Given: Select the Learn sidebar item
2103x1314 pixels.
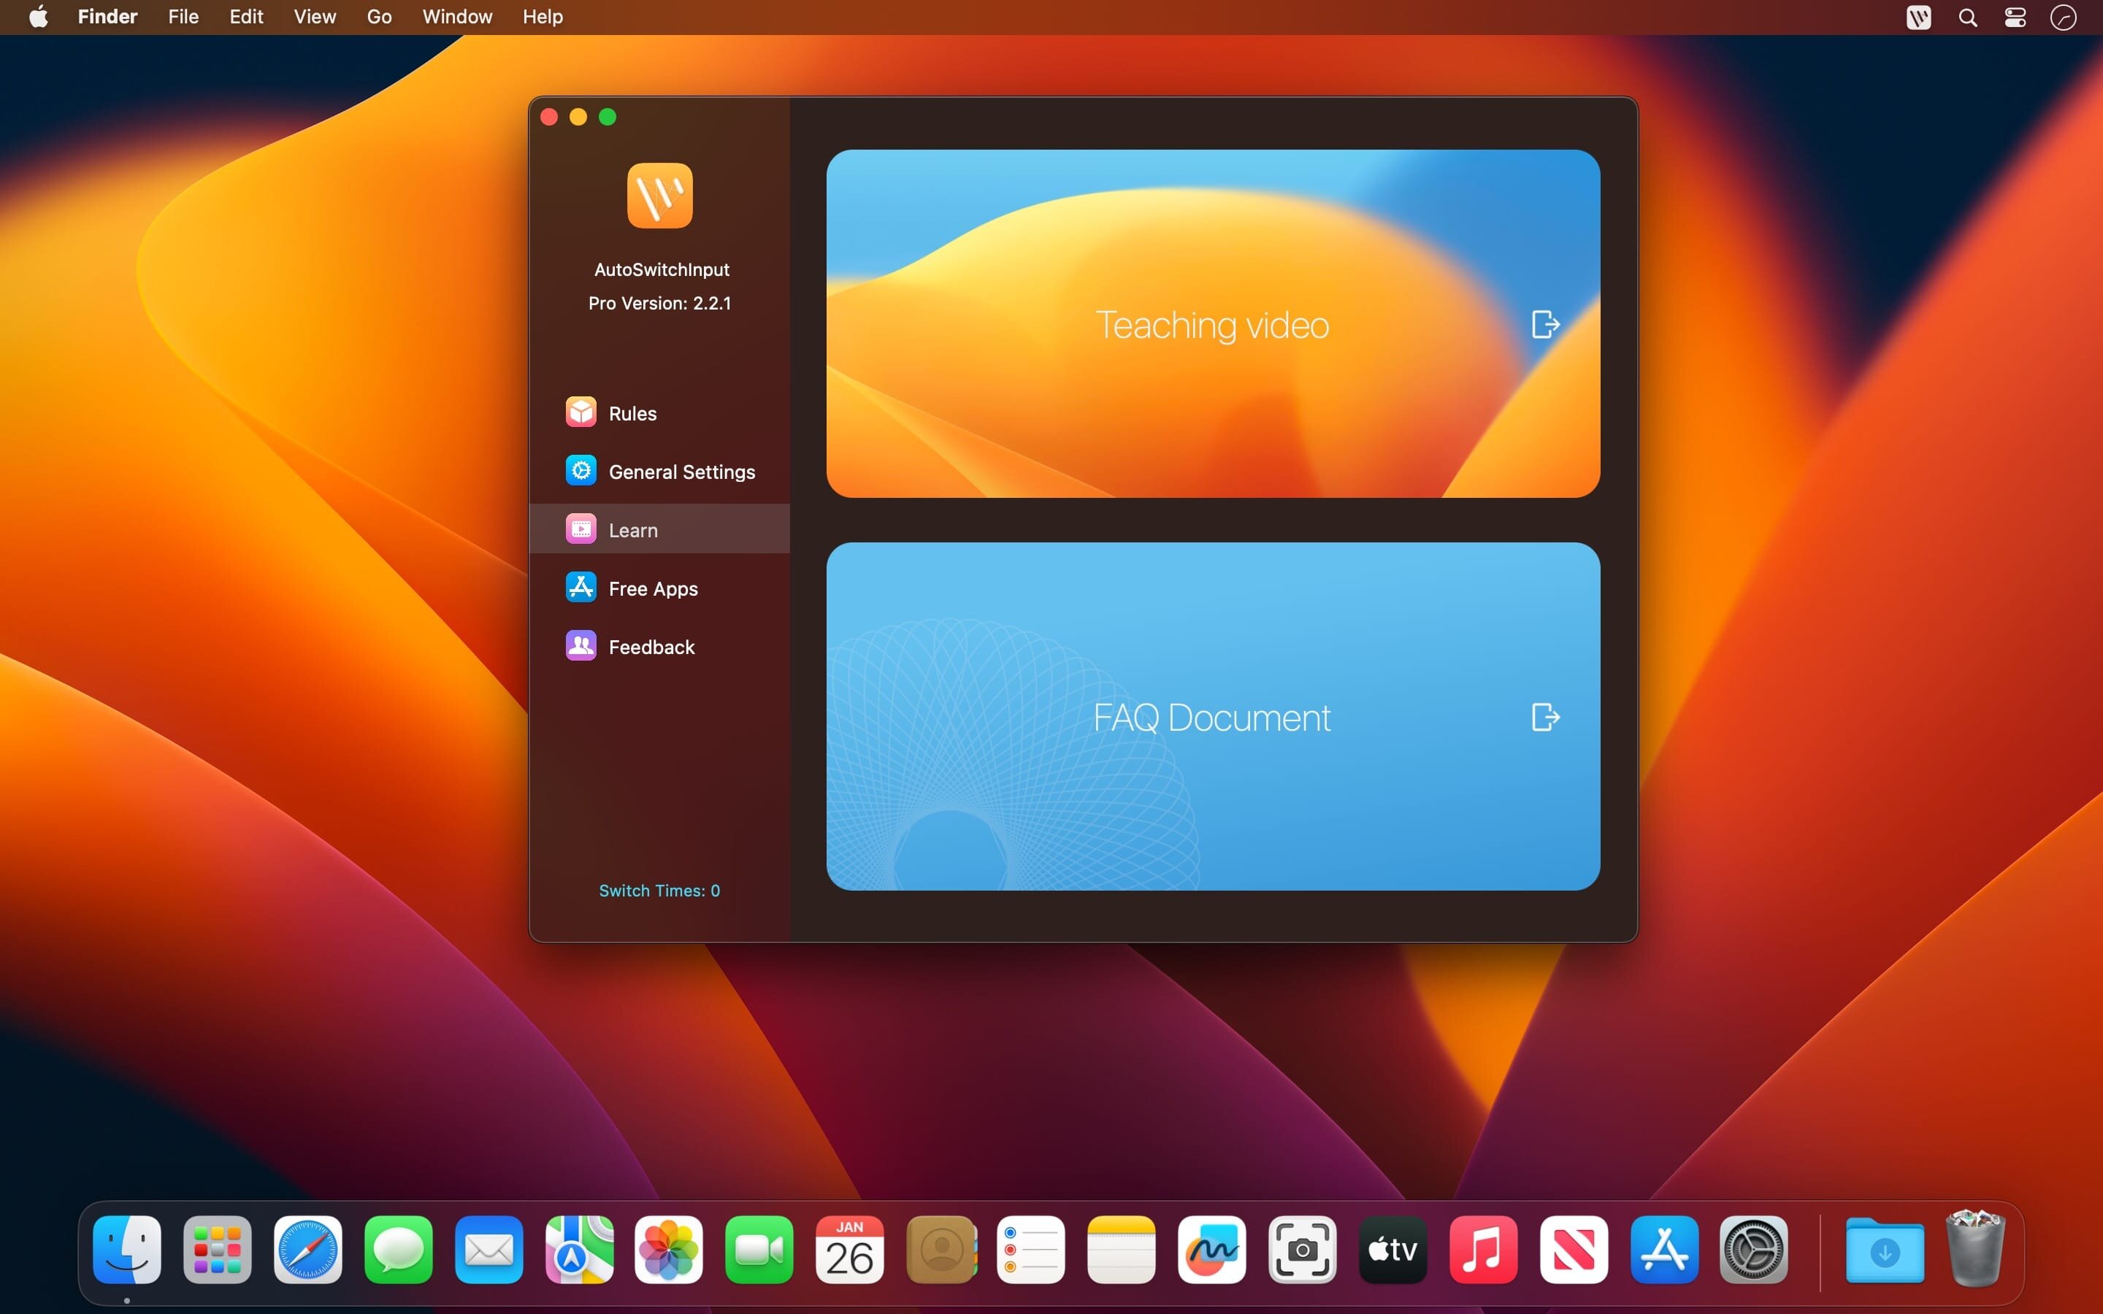Looking at the screenshot, I should pos(632,529).
